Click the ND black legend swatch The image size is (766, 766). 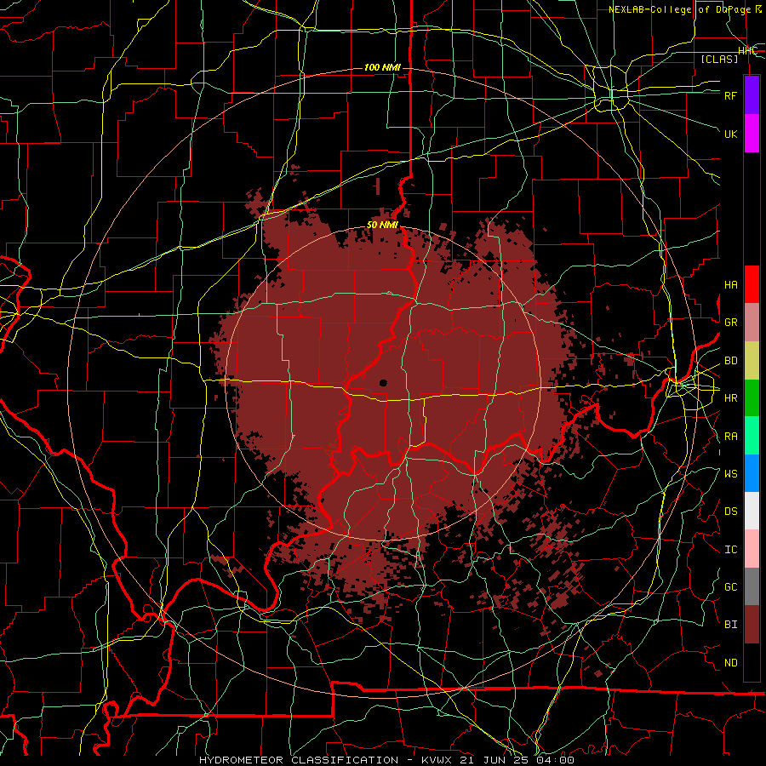pyautogui.click(x=752, y=662)
